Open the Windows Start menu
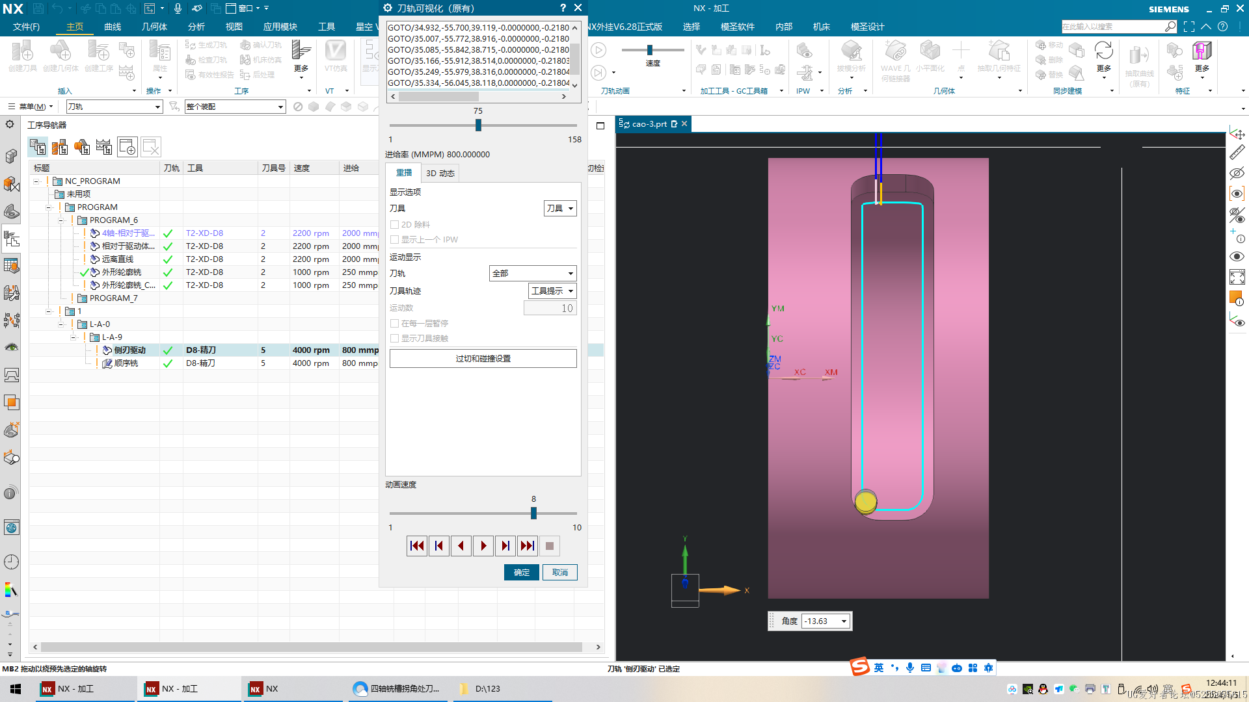The image size is (1249, 702). coord(16,689)
